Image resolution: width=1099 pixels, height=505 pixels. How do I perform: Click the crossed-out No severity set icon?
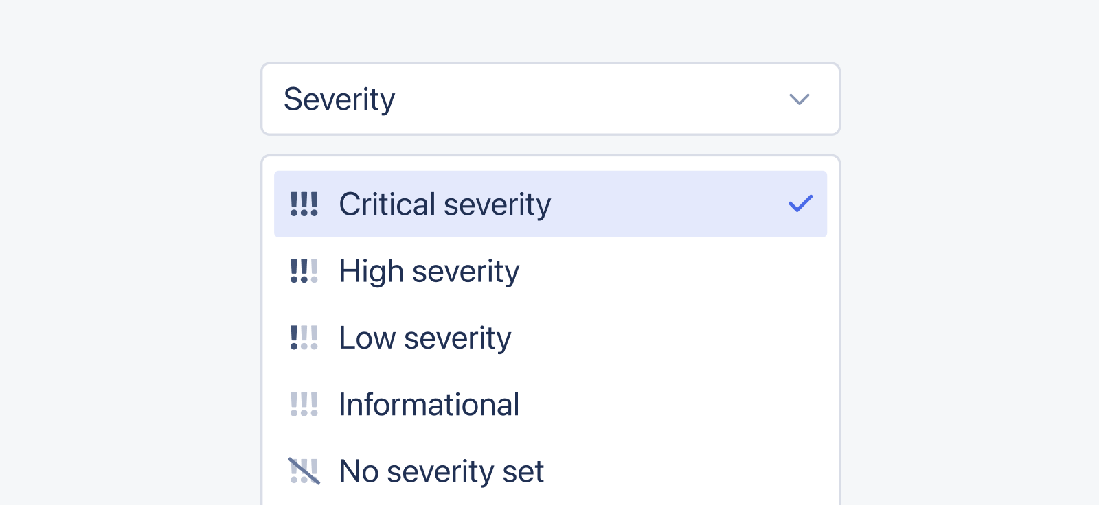pyautogui.click(x=304, y=471)
